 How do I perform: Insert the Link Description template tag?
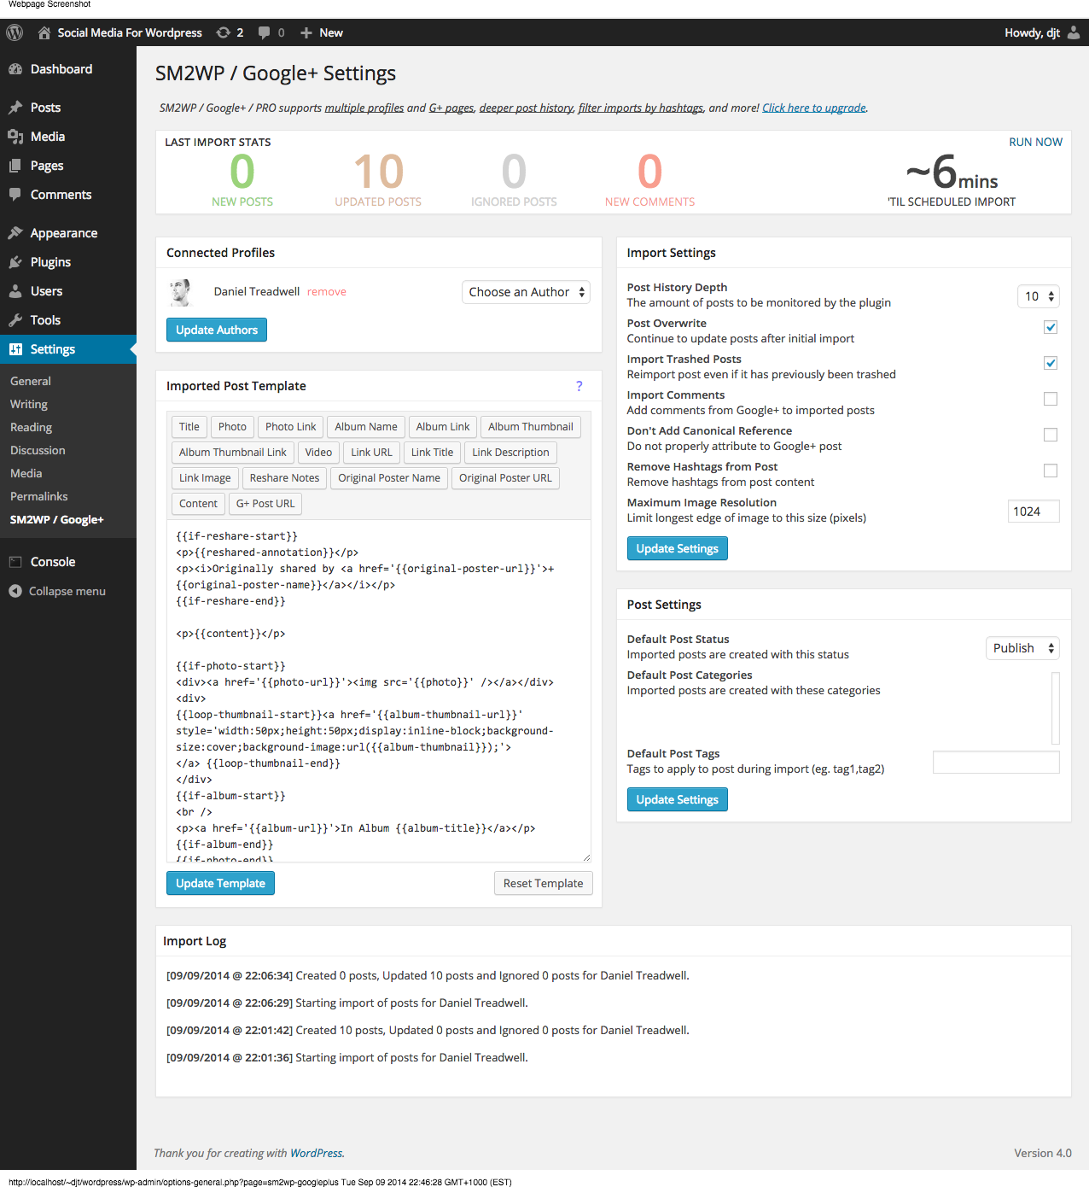[x=510, y=453]
